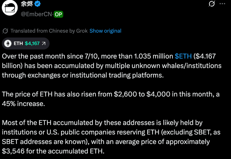
Task: Click the green OP badge
Action: point(58,14)
